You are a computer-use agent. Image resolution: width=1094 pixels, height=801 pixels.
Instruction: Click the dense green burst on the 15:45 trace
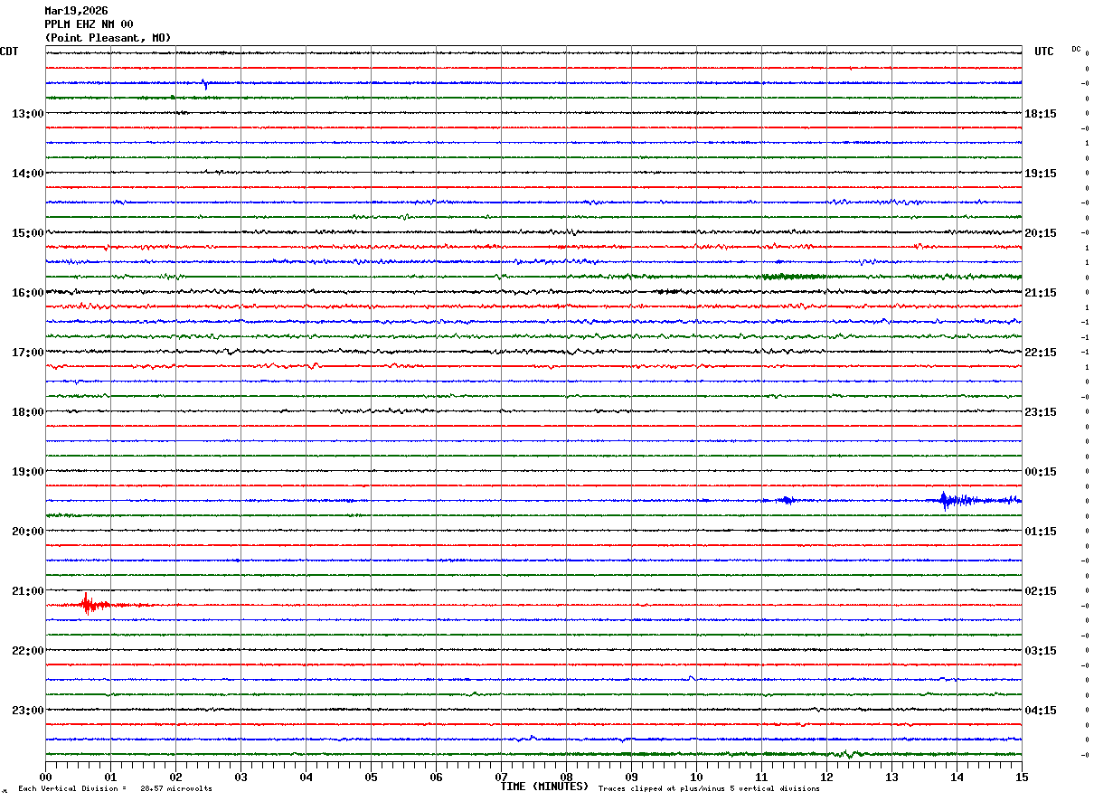[793, 277]
